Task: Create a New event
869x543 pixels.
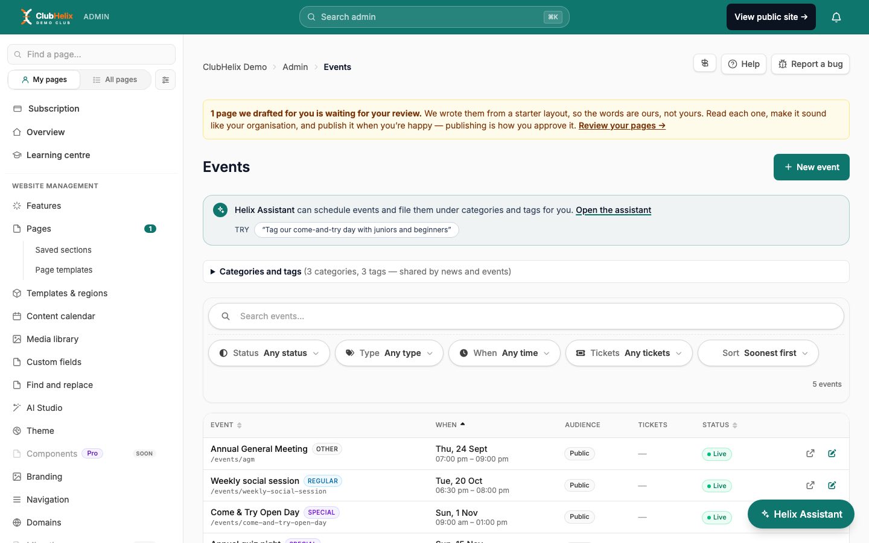Action: 812,167
